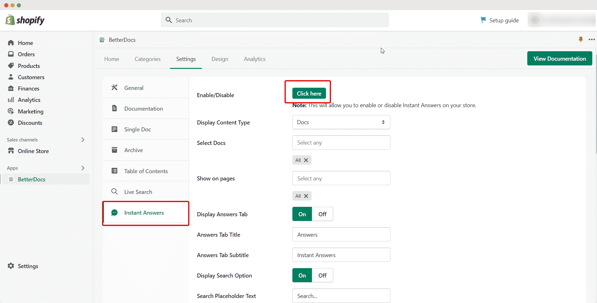Open the Archive settings section
The height and width of the screenshot is (303, 597).
click(146, 150)
